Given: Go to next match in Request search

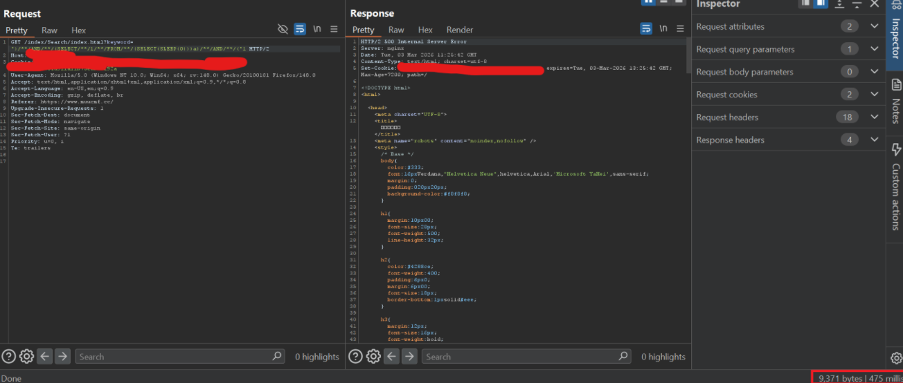Looking at the screenshot, I should (62, 356).
